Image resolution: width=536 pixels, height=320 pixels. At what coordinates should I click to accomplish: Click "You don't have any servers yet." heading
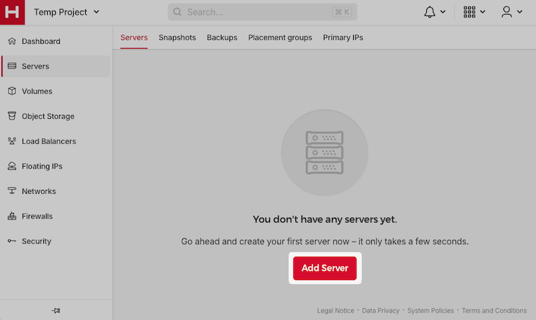pyautogui.click(x=325, y=219)
